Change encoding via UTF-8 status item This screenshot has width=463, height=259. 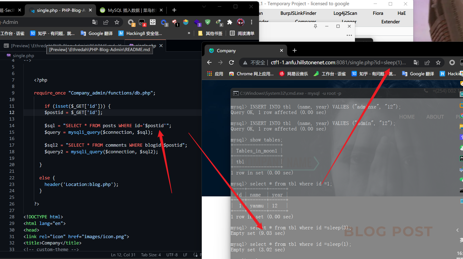172,255
